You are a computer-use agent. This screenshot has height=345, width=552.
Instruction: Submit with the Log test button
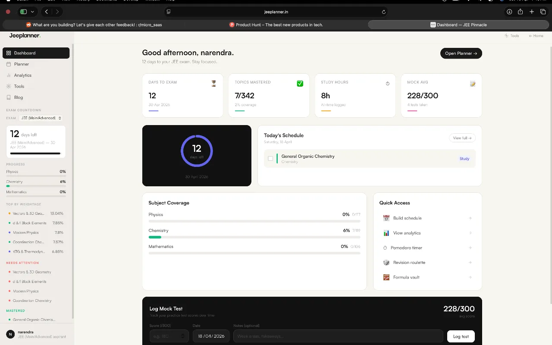tap(461, 336)
